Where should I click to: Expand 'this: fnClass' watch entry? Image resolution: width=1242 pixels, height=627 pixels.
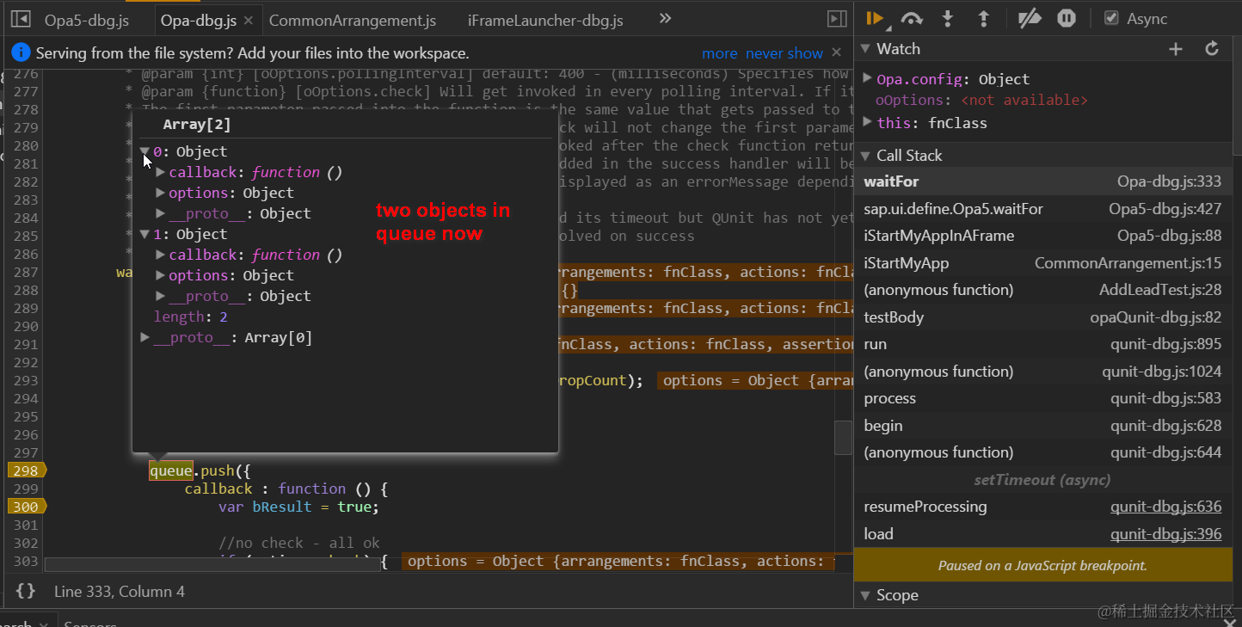click(x=867, y=122)
